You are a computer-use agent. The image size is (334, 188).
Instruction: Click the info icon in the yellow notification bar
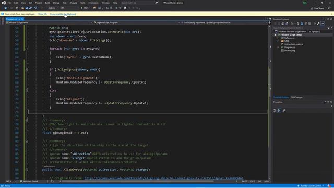tap(3, 14)
